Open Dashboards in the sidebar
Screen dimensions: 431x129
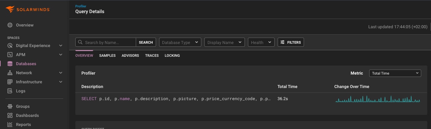(27, 116)
